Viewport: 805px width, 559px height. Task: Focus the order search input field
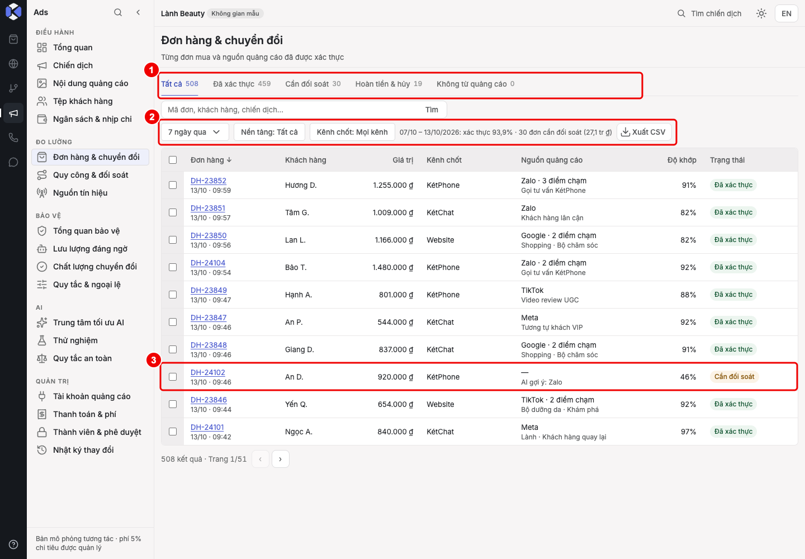point(292,110)
